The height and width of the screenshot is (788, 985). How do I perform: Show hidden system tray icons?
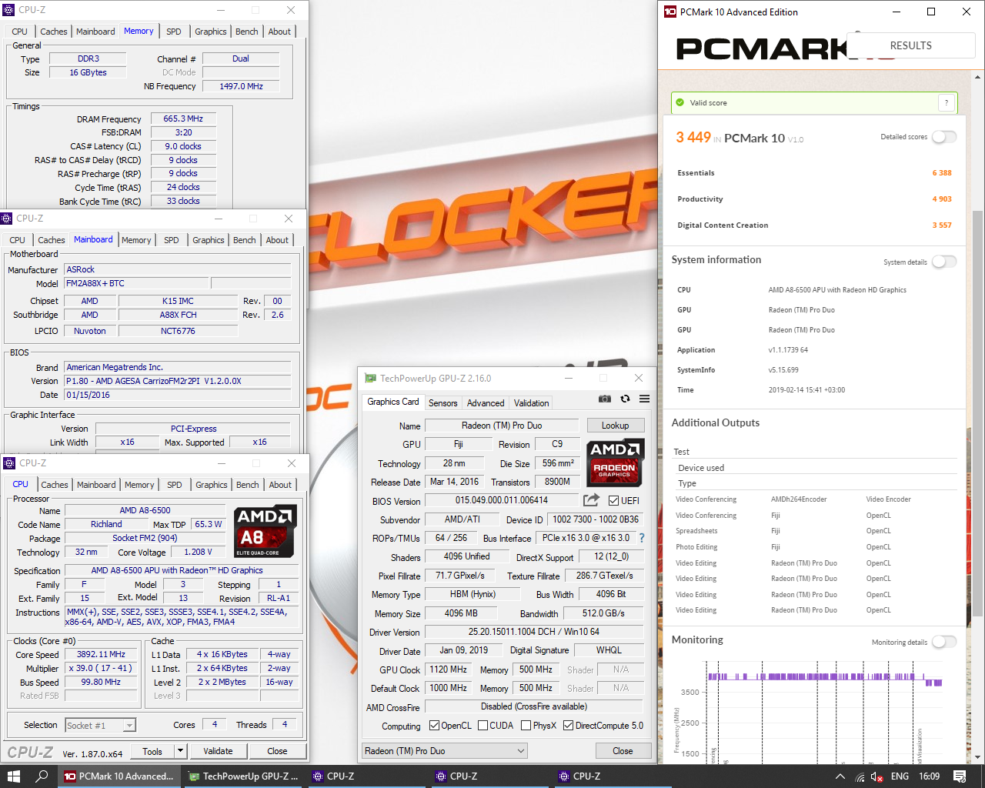840,776
